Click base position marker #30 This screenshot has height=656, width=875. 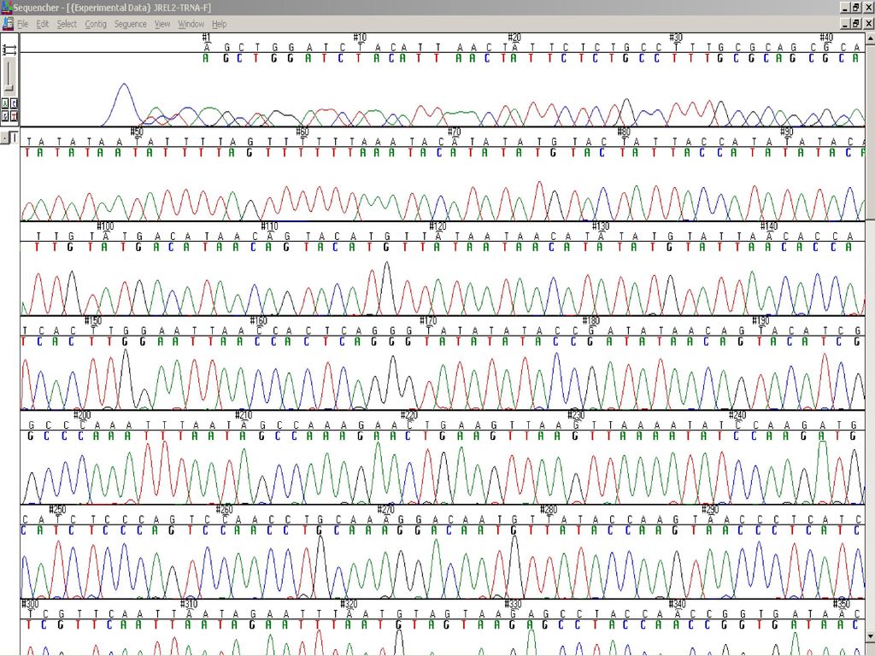pos(676,38)
